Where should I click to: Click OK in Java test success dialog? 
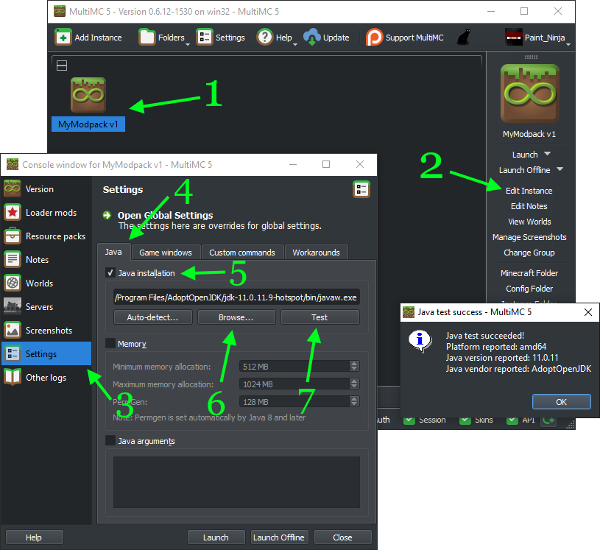[562, 401]
